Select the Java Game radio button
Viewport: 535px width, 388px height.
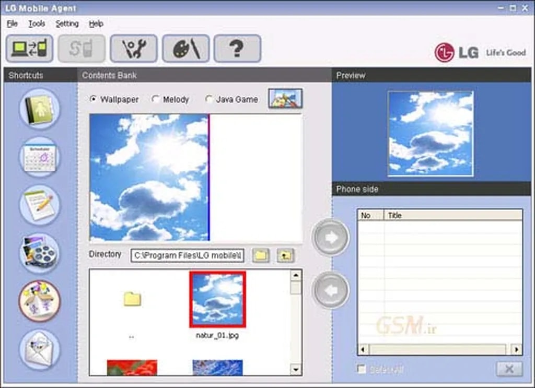tap(209, 99)
